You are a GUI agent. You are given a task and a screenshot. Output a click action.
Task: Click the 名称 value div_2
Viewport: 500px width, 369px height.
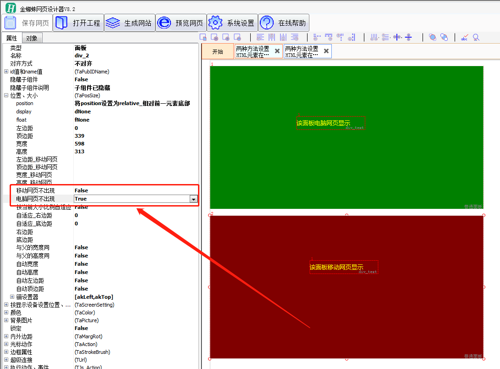(x=82, y=56)
